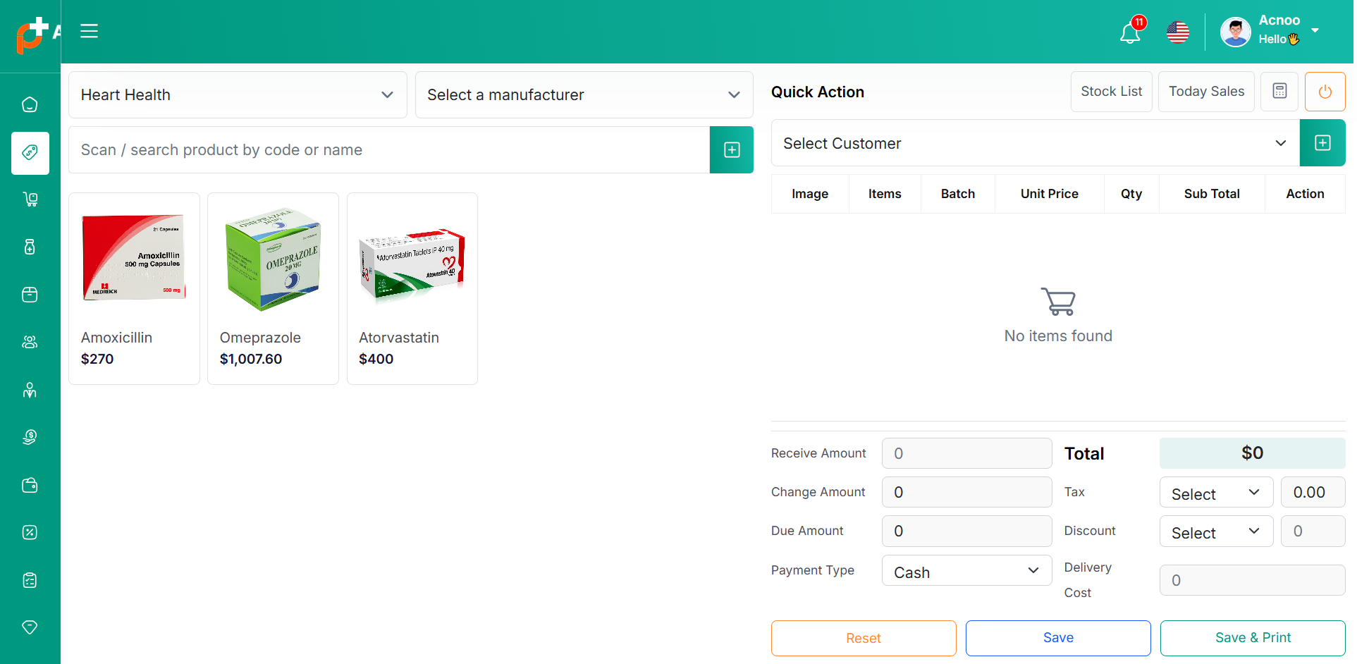Click the US flag language icon
1357x664 pixels.
(x=1178, y=32)
